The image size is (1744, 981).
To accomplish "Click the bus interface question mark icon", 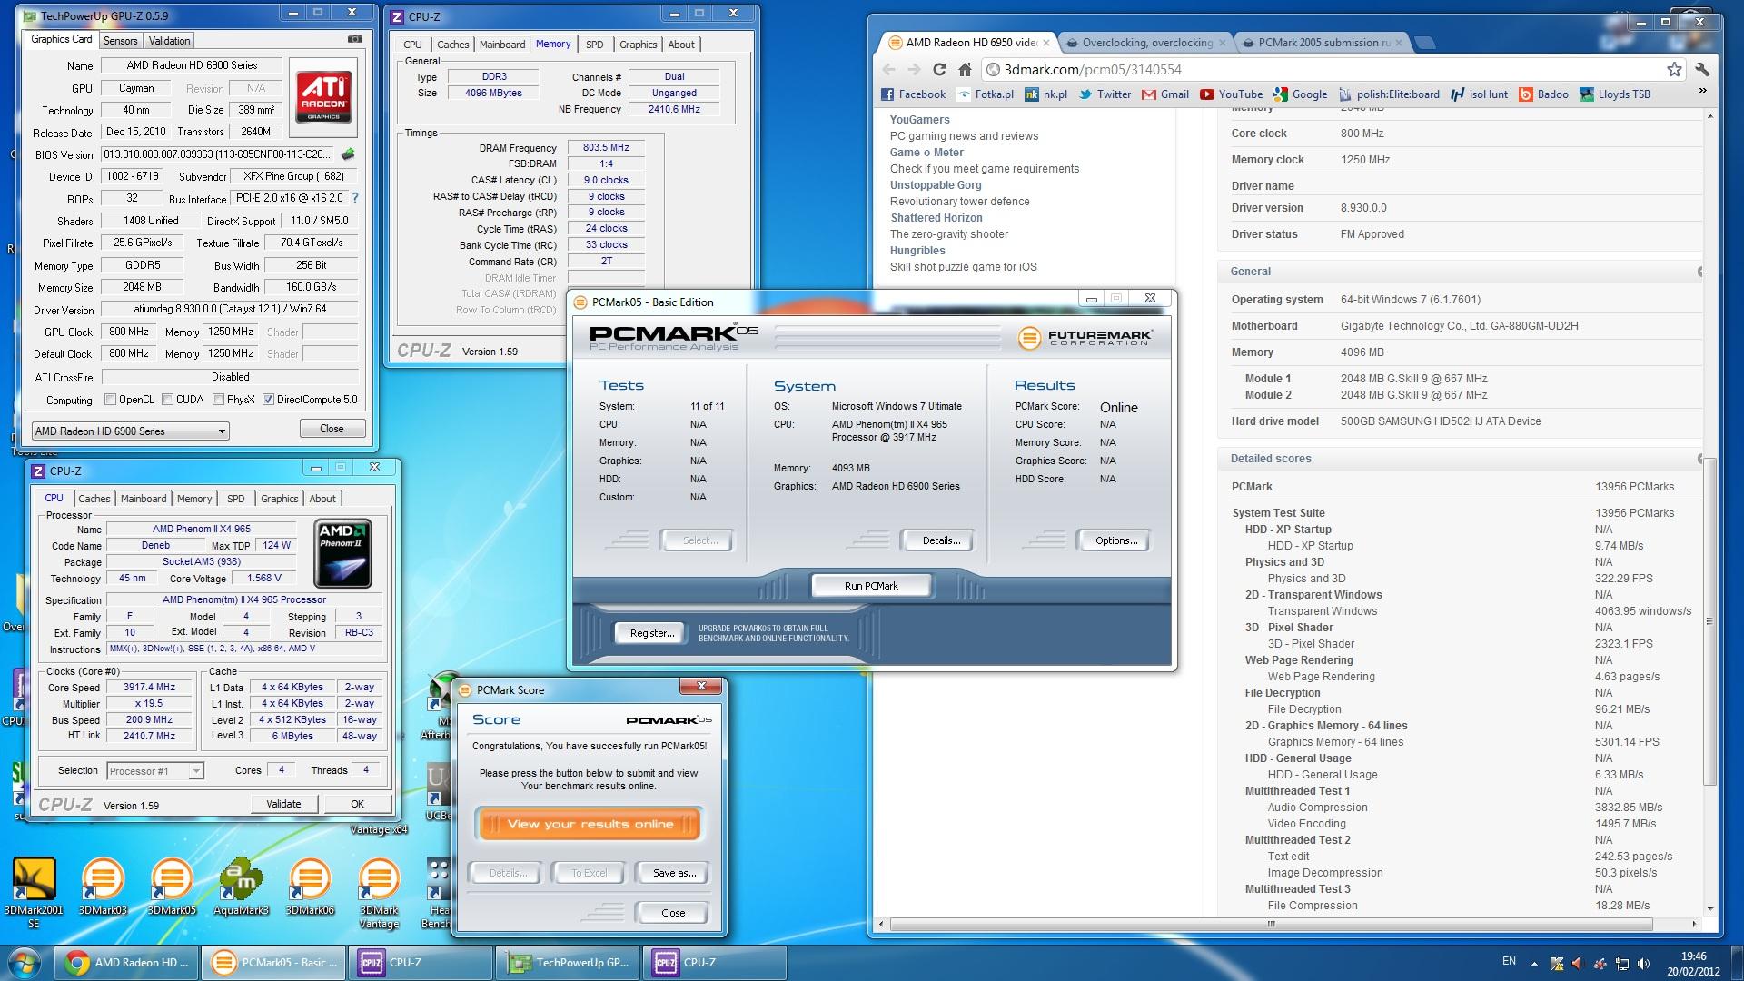I will coord(354,198).
